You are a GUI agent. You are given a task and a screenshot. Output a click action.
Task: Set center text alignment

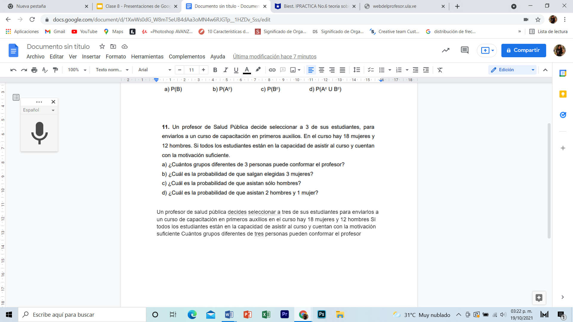(321, 70)
